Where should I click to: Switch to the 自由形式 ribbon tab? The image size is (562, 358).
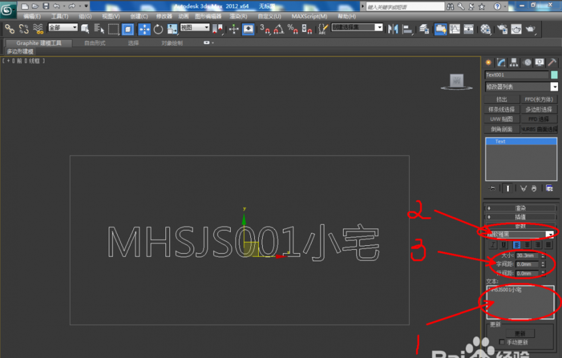(95, 43)
